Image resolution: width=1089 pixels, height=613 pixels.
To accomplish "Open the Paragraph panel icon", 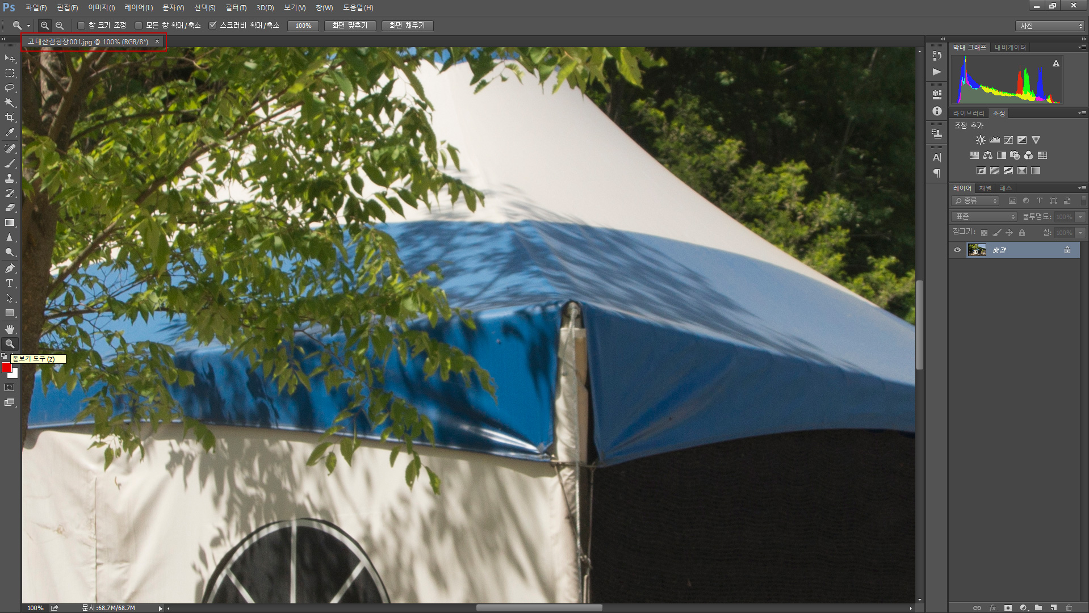I will [x=937, y=173].
